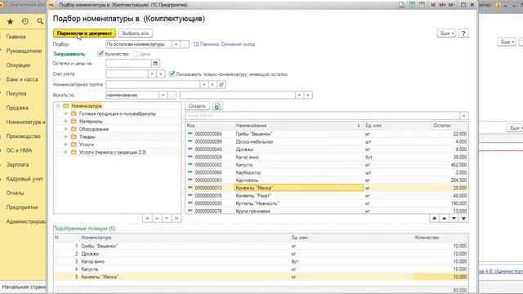523x294 pixels.
Task: Open the calculator icon in title bar
Action: (412, 5)
